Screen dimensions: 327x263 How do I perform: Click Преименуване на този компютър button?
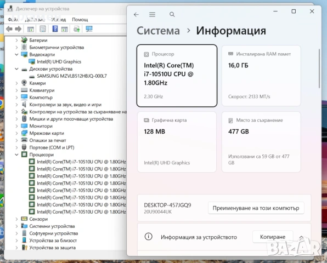coord(256,208)
